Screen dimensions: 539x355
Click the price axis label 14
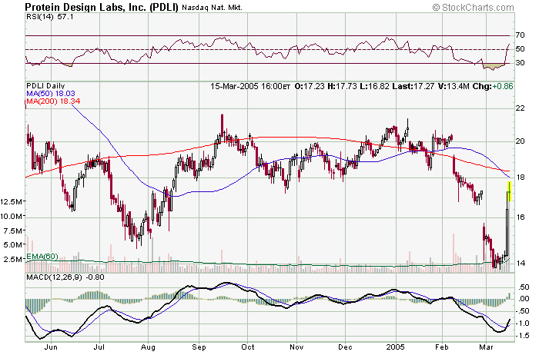point(521,264)
